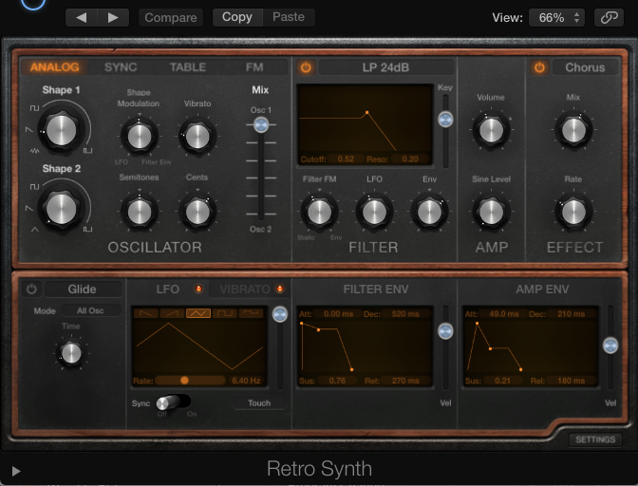Click the LFO red indicator light

tap(198, 289)
